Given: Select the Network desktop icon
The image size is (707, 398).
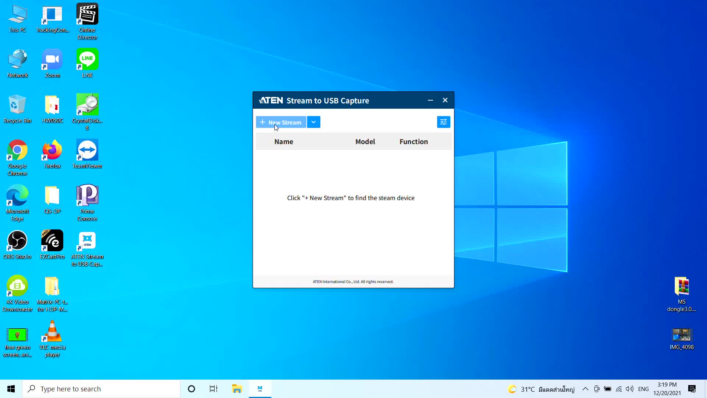Looking at the screenshot, I should tap(17, 64).
